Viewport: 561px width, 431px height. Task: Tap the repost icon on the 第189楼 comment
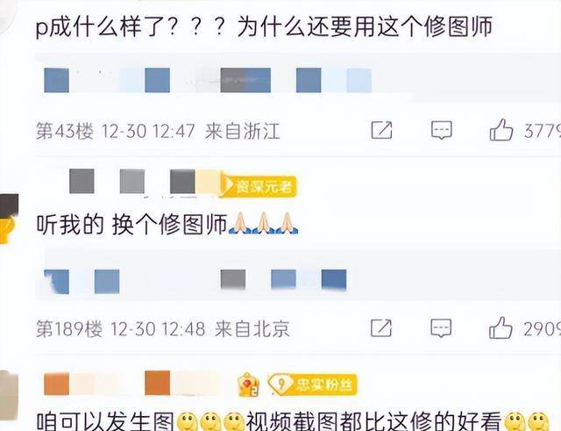tap(381, 327)
